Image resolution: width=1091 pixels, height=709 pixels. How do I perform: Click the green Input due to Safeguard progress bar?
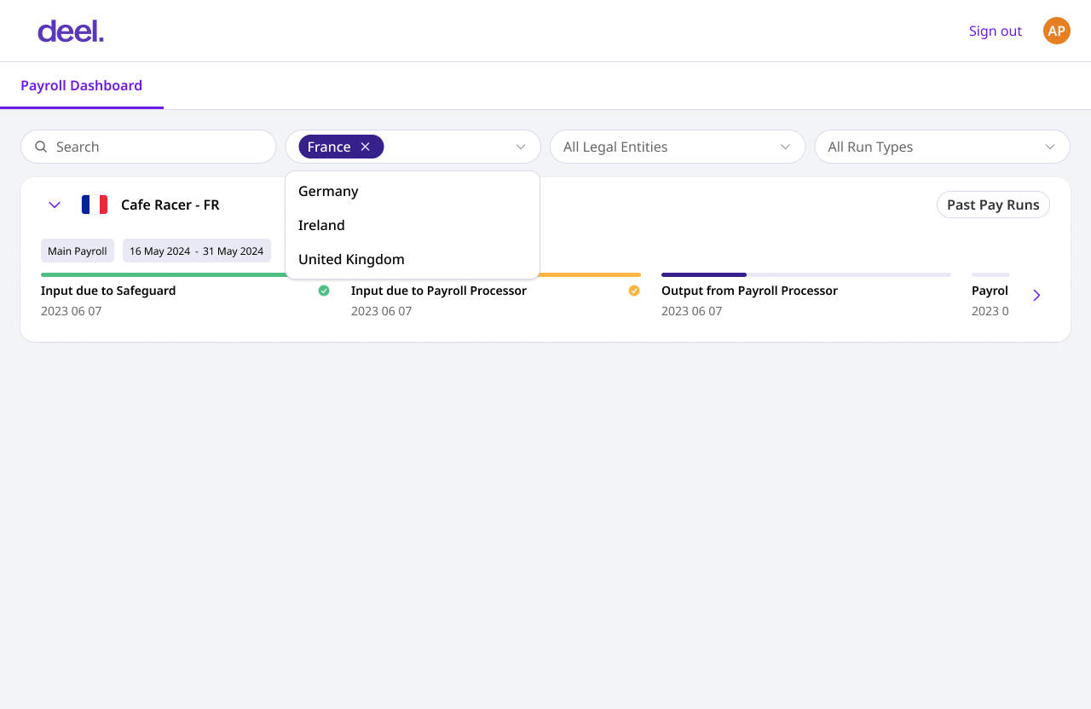[163, 274]
